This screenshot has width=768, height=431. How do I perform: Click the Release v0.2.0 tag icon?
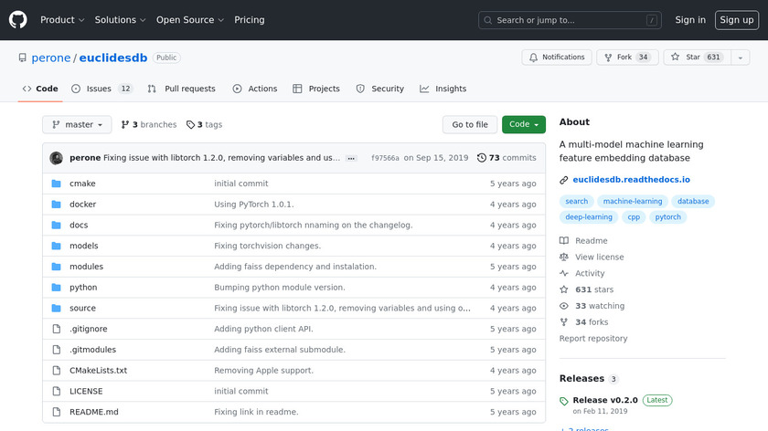point(564,400)
